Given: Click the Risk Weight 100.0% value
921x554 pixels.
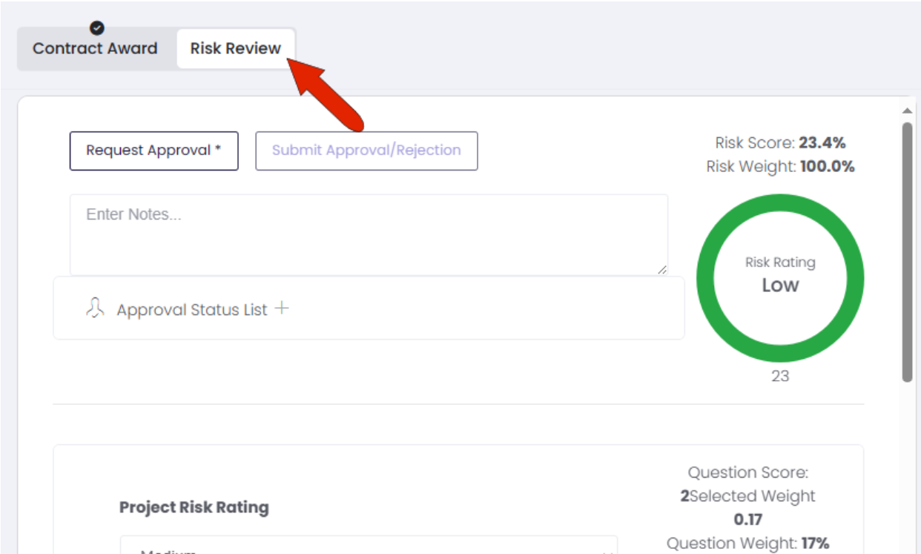Looking at the screenshot, I should [x=827, y=167].
